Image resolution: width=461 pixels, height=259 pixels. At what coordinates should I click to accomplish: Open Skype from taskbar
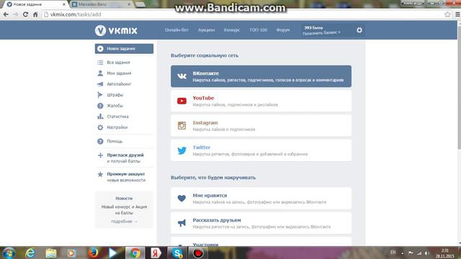pos(177,253)
